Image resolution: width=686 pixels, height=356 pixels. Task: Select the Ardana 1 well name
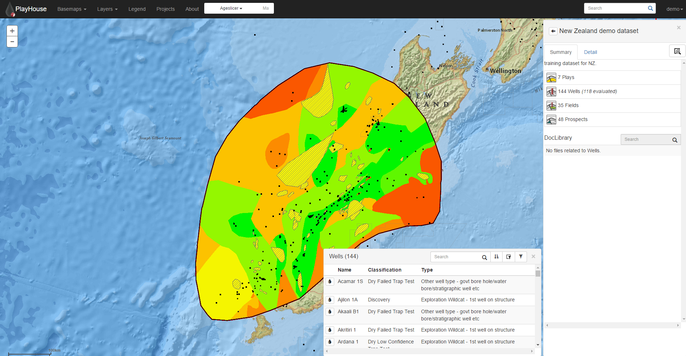(x=348, y=342)
